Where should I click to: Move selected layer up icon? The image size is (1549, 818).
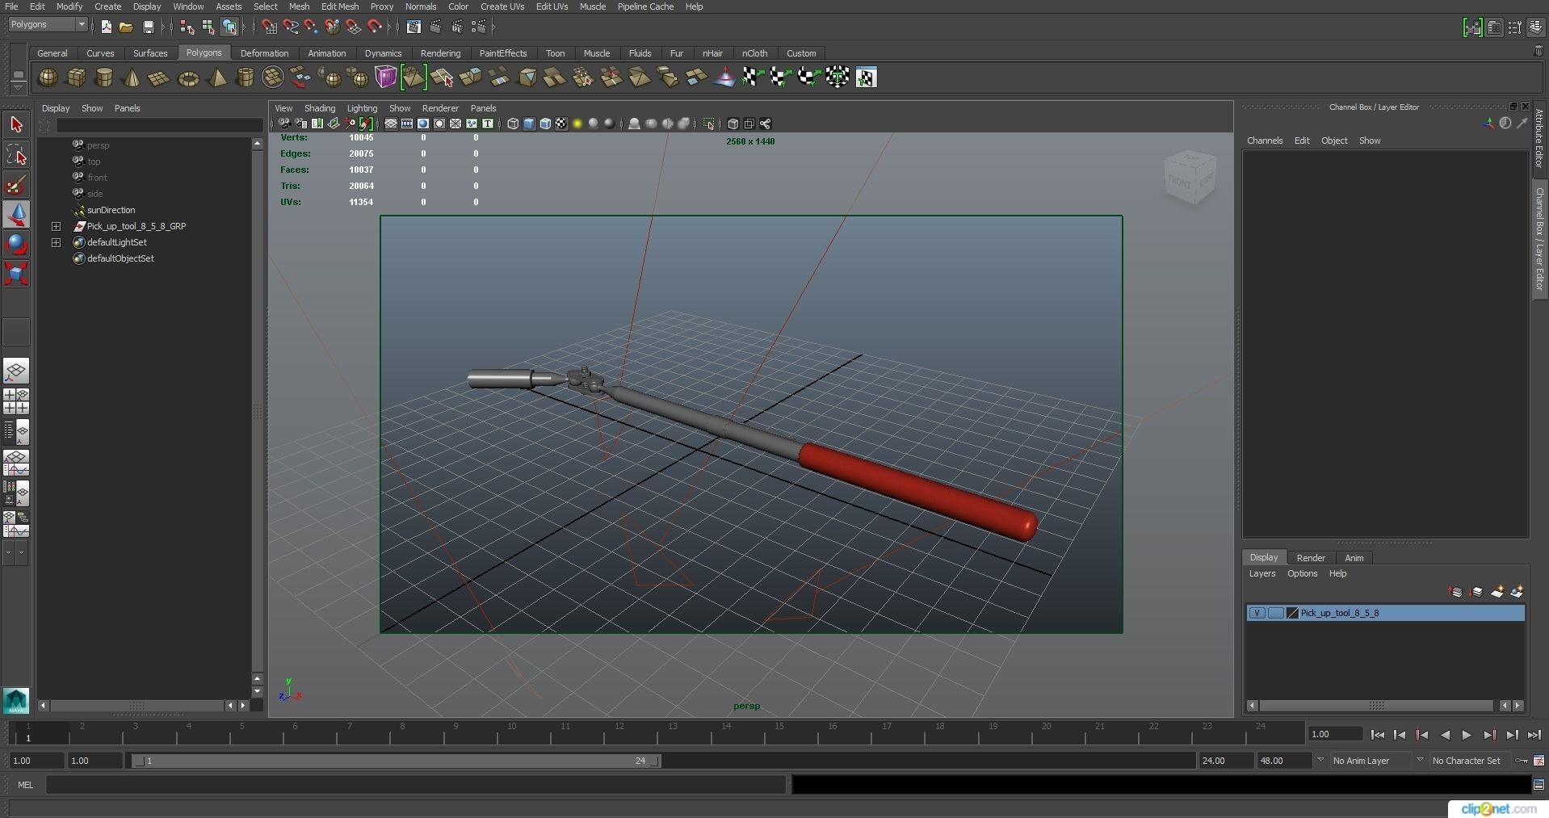coord(1456,592)
